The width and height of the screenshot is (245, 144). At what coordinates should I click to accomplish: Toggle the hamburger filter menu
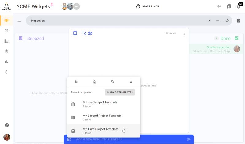coord(19,21)
